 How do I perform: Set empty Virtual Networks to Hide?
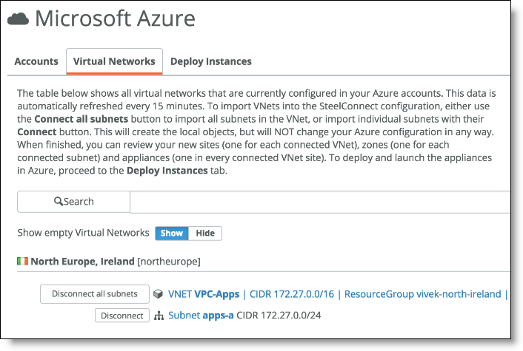pyautogui.click(x=205, y=234)
